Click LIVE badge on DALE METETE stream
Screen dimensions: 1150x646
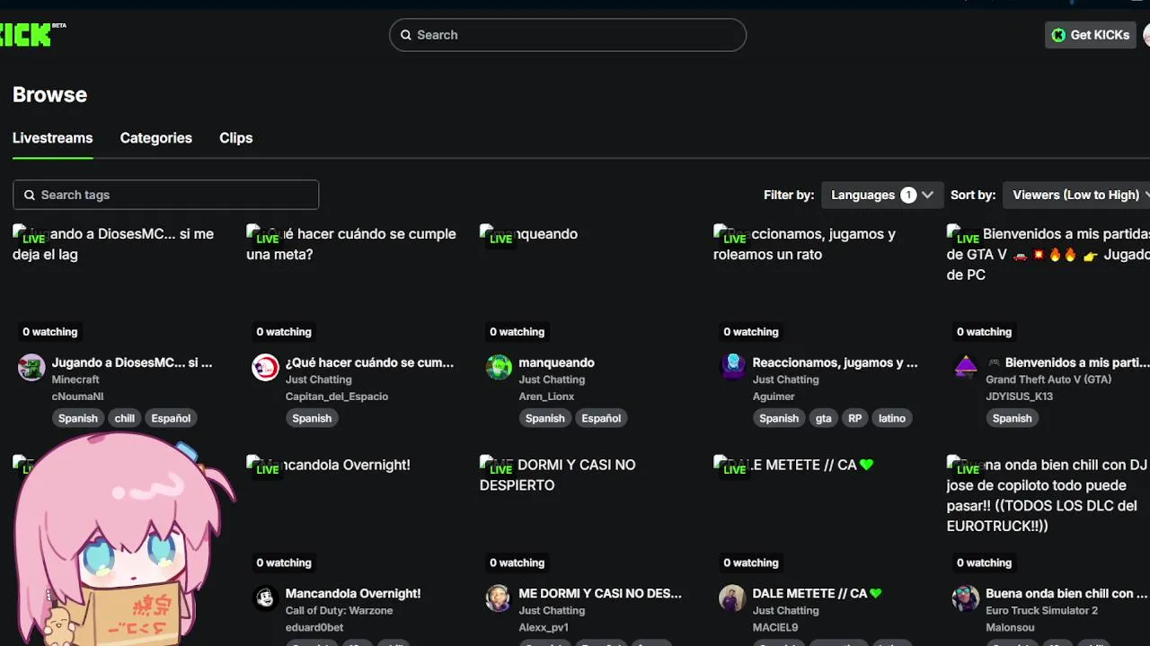pyautogui.click(x=734, y=469)
